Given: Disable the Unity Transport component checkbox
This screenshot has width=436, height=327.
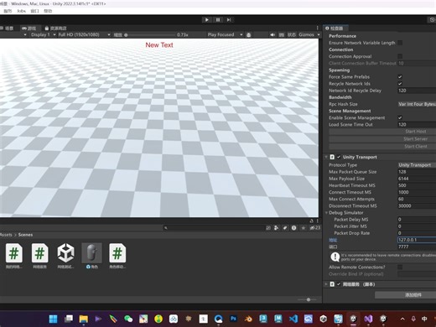Looking at the screenshot, I should pos(339,157).
